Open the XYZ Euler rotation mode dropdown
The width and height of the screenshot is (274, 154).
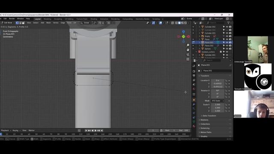pyautogui.click(x=217, y=101)
